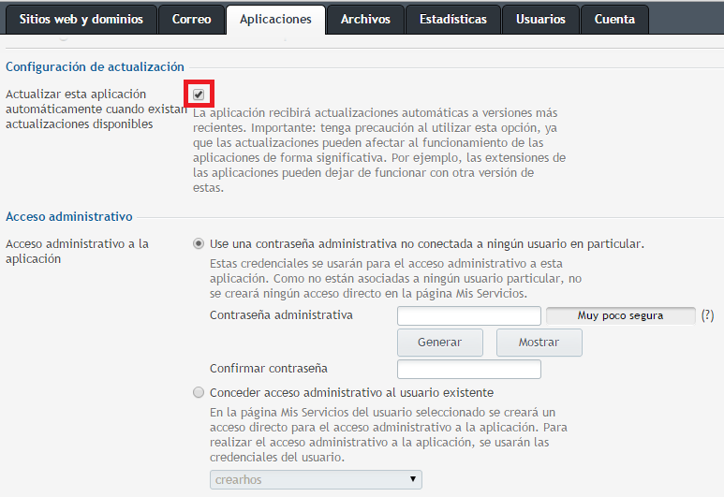Focus the 'Contraseña administrativa' input field
Screen dimensions: 724x497
tap(469, 315)
